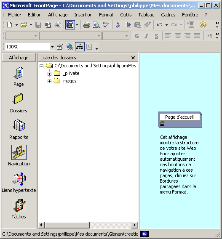Screen dimensions: 222x239
Task: Click the Undo arrow icon
Action: (x=160, y=25)
